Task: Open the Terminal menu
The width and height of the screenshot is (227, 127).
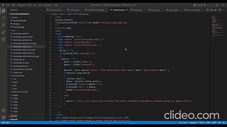Action: click(48, 5)
